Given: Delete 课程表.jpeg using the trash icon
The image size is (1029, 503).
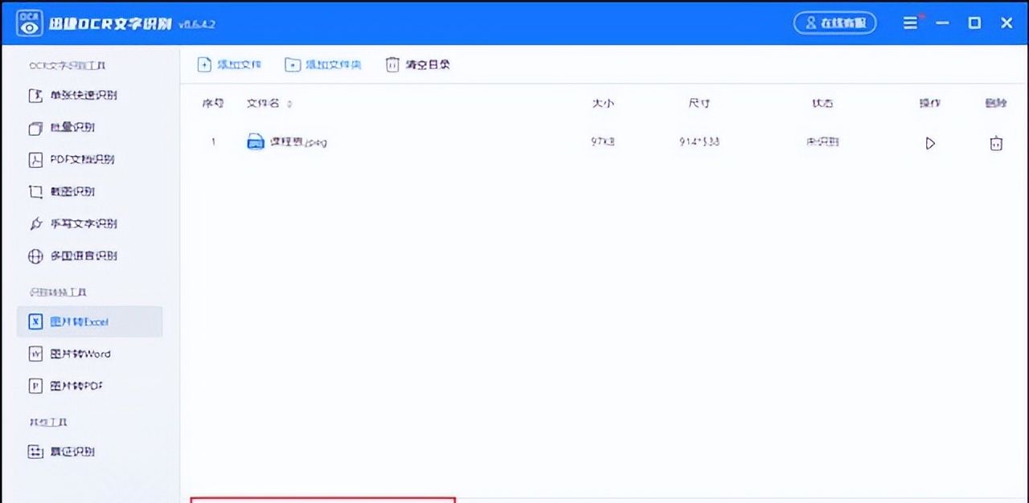Looking at the screenshot, I should pyautogui.click(x=996, y=142).
